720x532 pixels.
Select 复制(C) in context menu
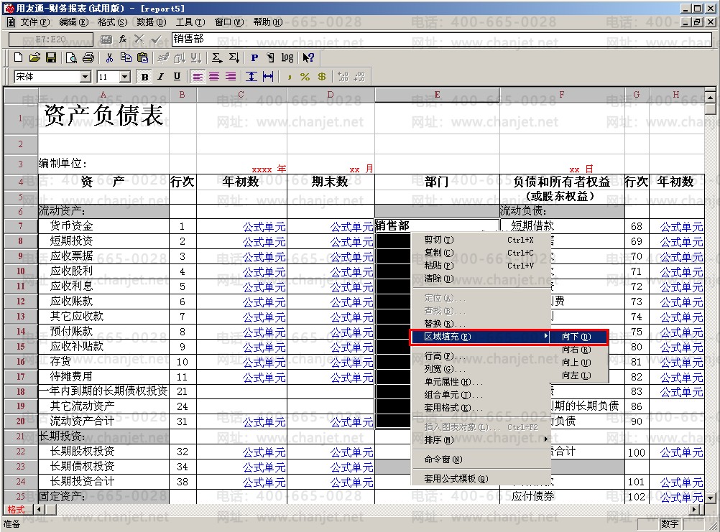pyautogui.click(x=479, y=253)
